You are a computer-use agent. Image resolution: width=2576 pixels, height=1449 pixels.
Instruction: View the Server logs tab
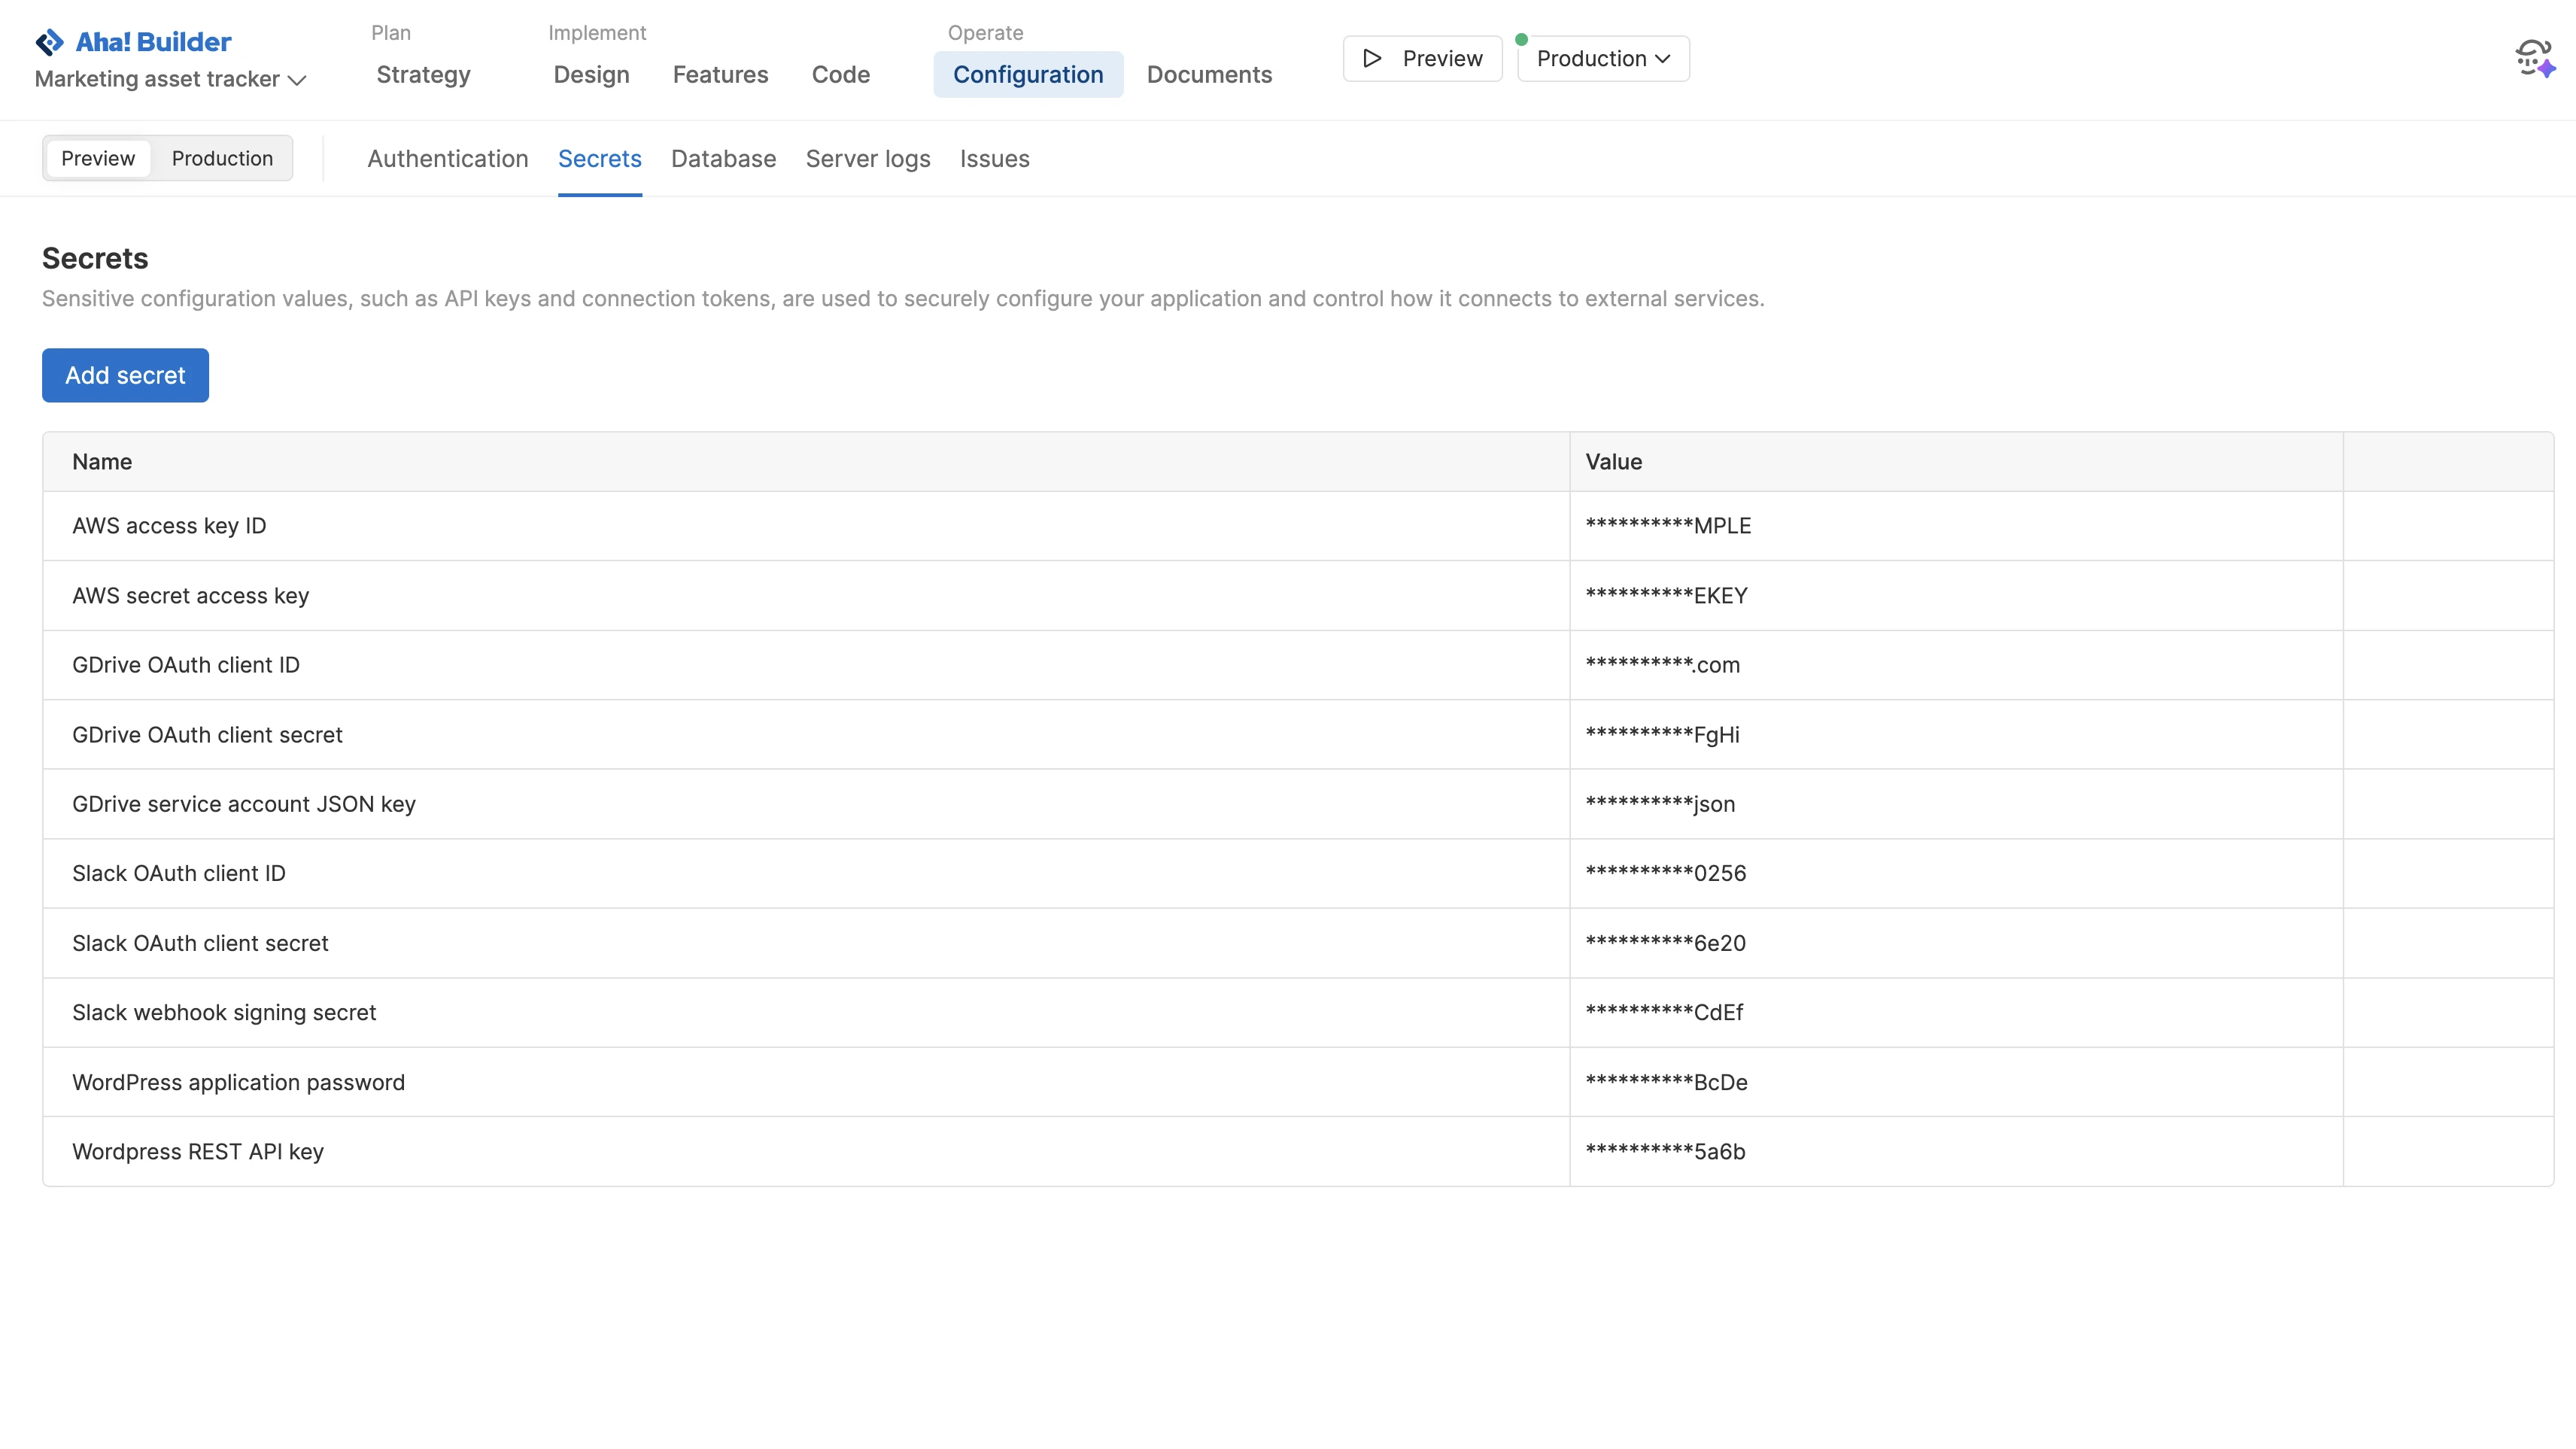(867, 159)
